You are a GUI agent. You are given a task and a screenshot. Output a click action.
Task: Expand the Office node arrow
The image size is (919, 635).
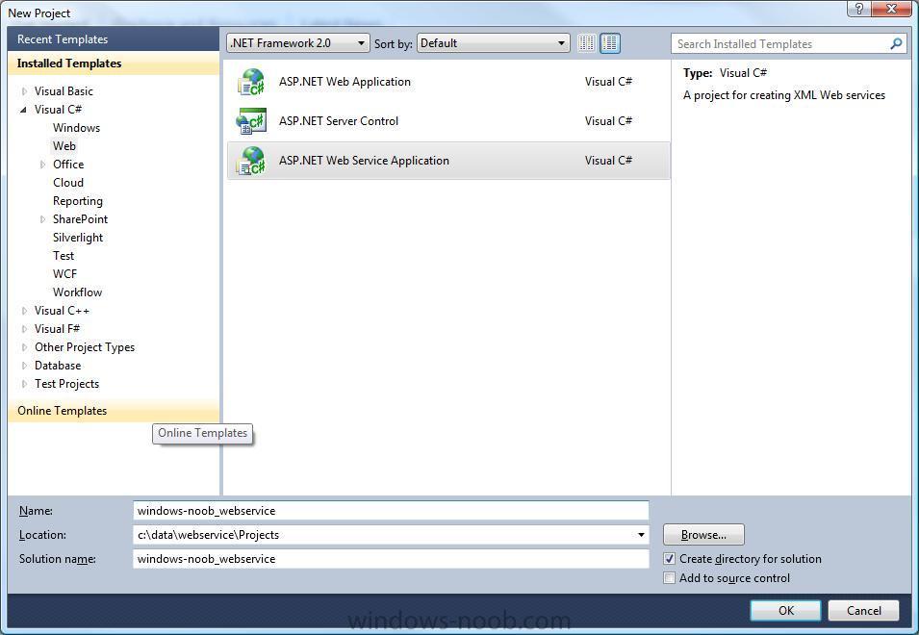click(x=42, y=165)
